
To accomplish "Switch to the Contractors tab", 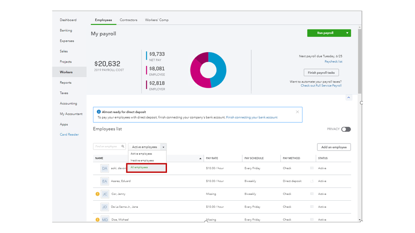I will coord(128,20).
